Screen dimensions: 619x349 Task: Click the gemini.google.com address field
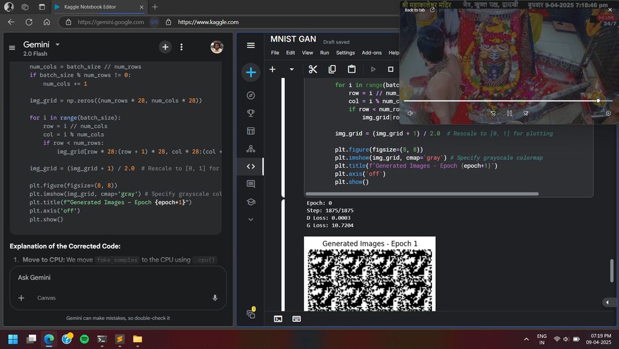point(111,22)
